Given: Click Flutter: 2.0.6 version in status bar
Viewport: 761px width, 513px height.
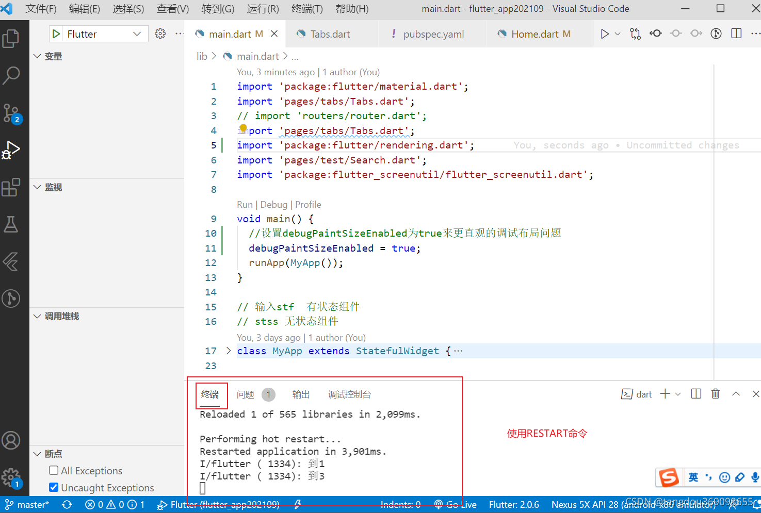Looking at the screenshot, I should coord(514,505).
